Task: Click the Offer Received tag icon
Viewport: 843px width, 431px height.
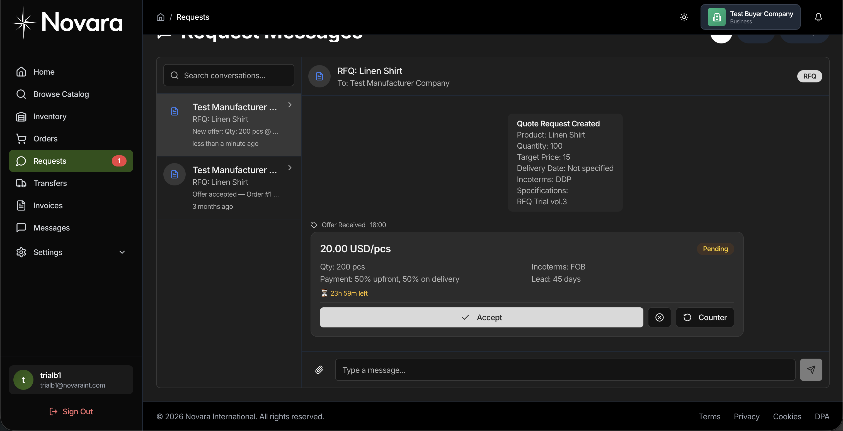Action: 314,225
